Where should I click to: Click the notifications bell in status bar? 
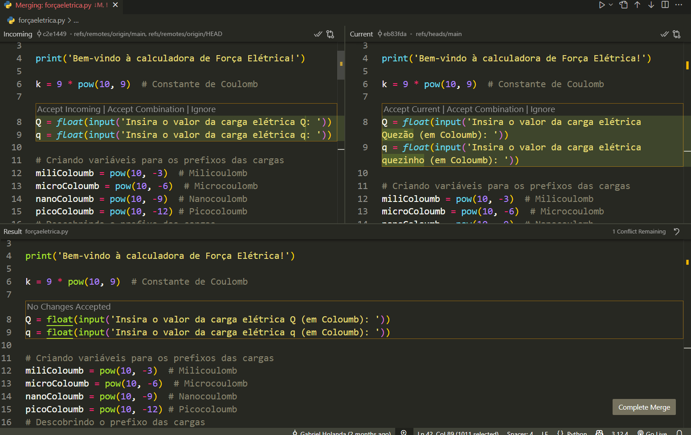pos(679,433)
